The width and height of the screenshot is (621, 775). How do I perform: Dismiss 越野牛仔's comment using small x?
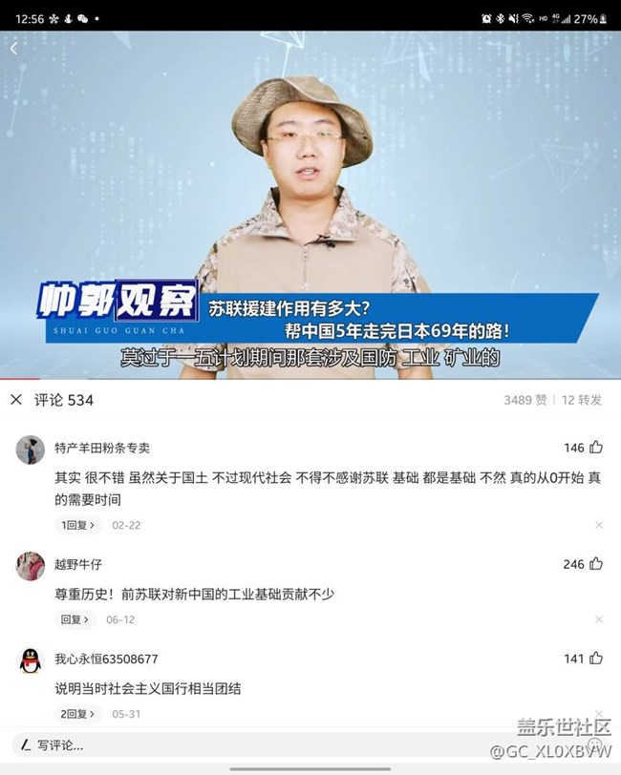(599, 619)
